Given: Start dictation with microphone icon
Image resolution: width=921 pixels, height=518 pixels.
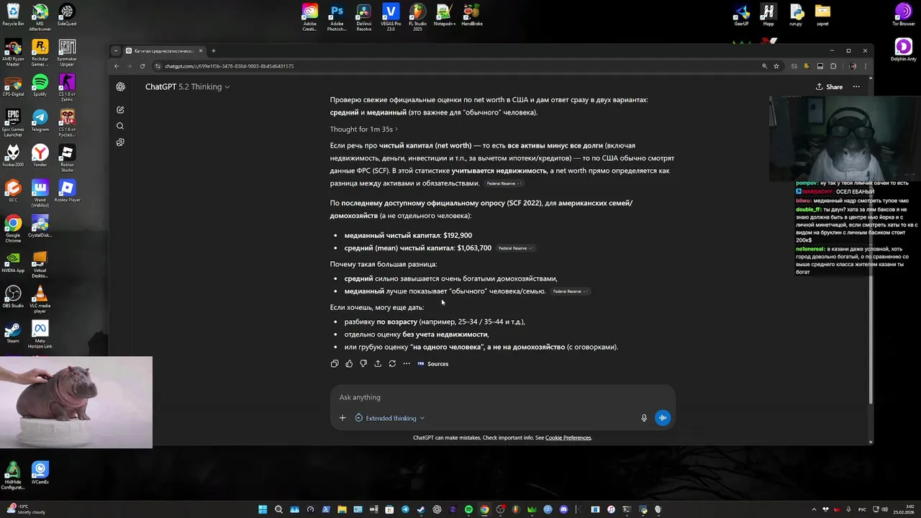Looking at the screenshot, I should point(644,418).
